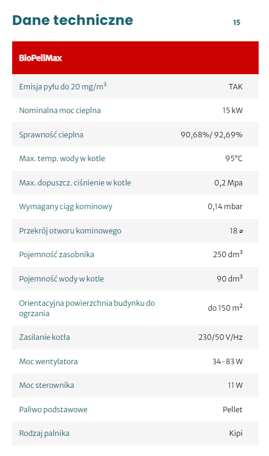This screenshot has width=269, height=456.
Task: Click the Sprawność cieplna efficiency value
Action: click(x=212, y=134)
